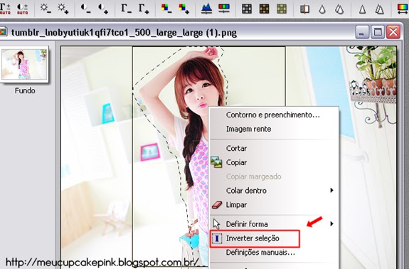This screenshot has height=269, width=409.
Task: Apply the grayscale grid filter icon
Action: tap(247, 9)
